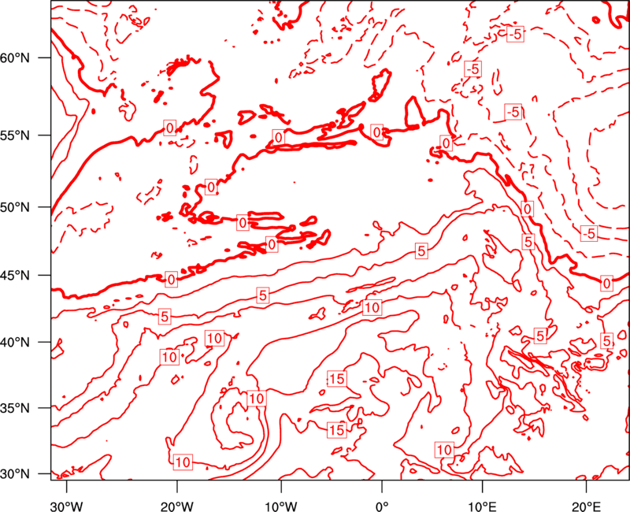Click the northernmost -5 contour label above 60°N
The width and height of the screenshot is (630, 512).
[515, 34]
